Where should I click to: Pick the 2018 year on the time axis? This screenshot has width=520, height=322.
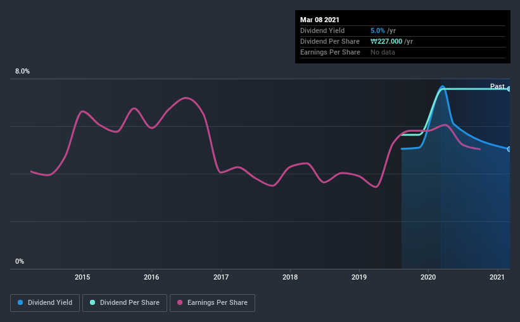click(x=290, y=277)
